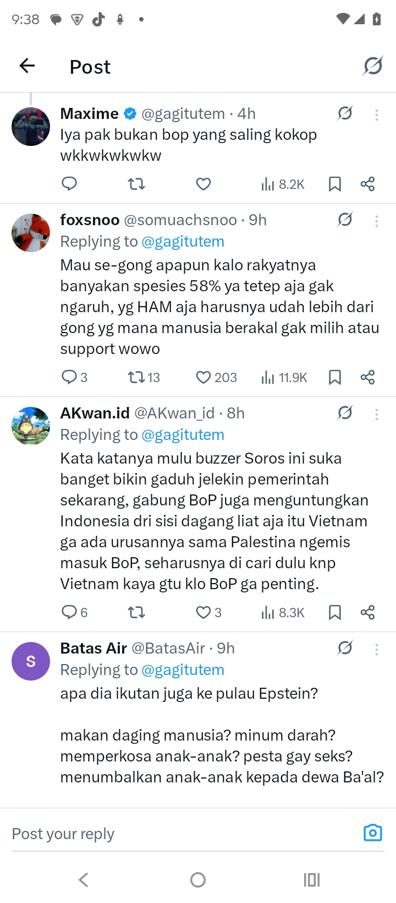Open the Grok icon in the header

(373, 66)
